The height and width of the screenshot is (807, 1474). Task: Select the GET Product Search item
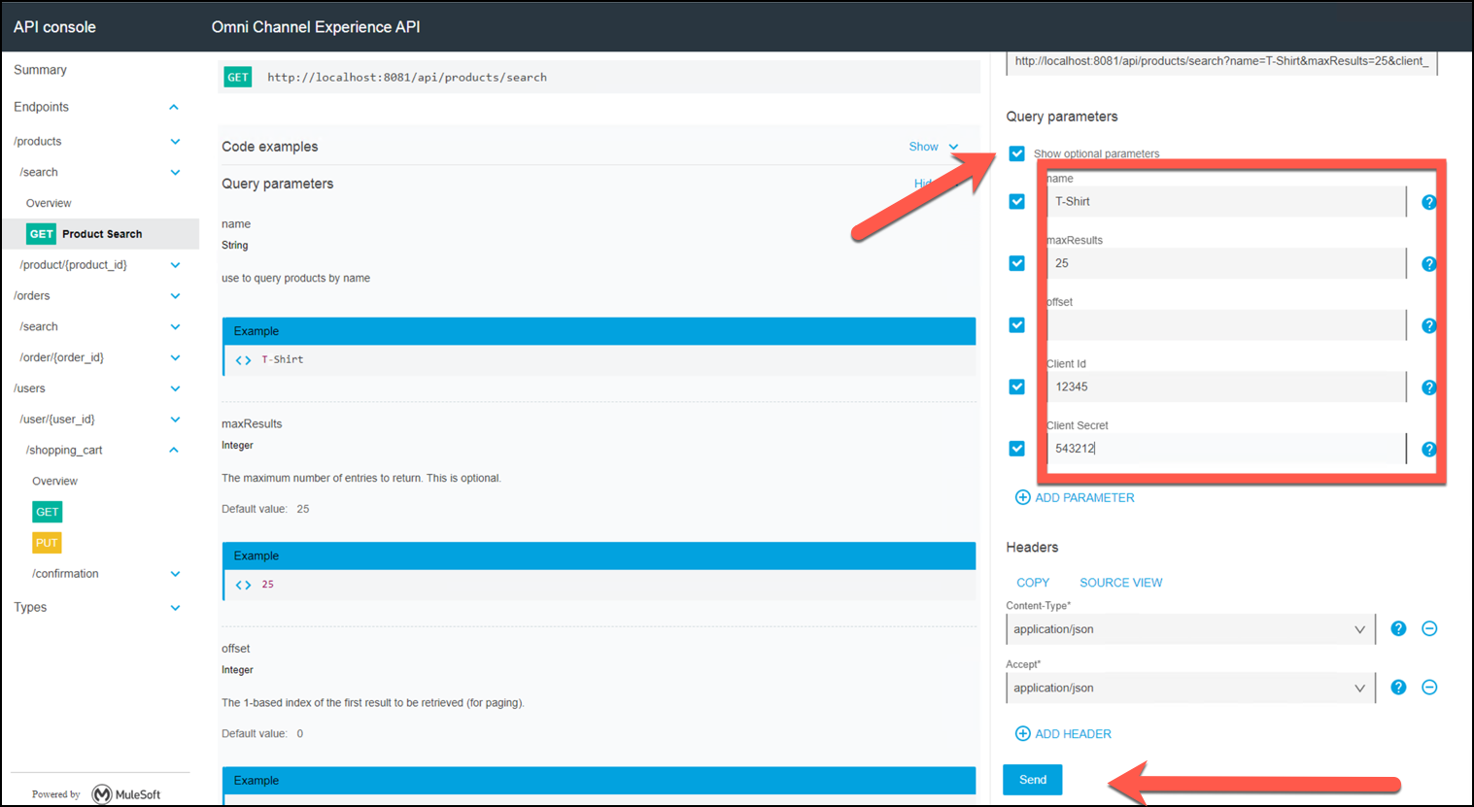tap(100, 234)
